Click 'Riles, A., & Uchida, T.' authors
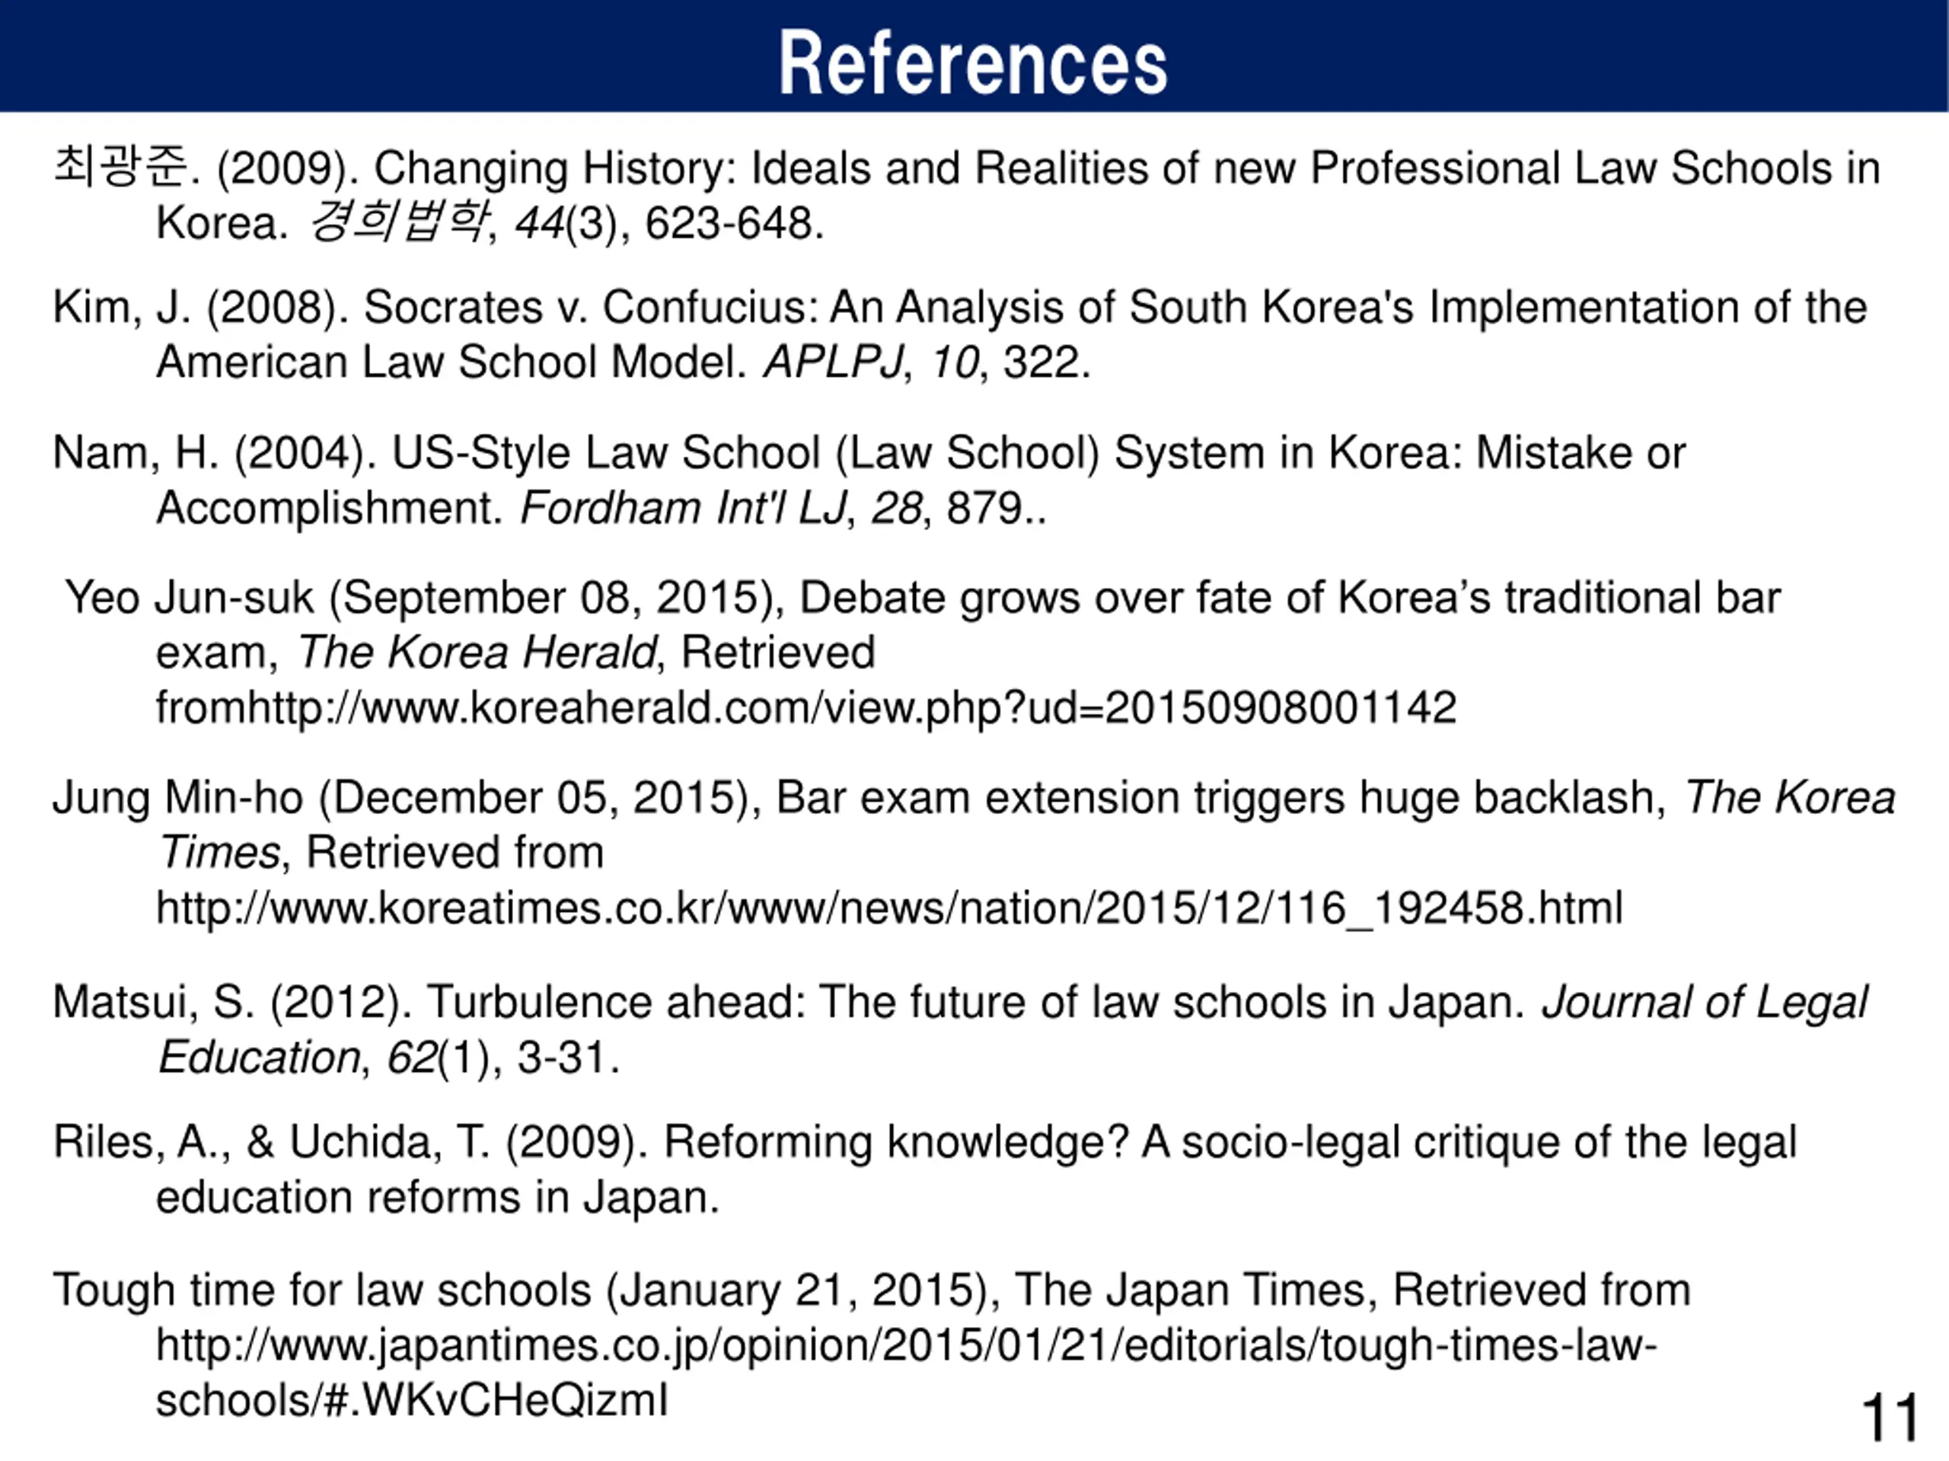Viewport: 1949px width, 1461px height. (273, 1143)
